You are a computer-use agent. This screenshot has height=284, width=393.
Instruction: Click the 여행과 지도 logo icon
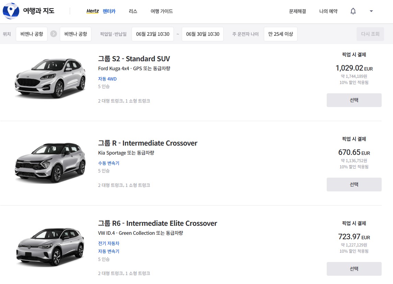coord(11,11)
